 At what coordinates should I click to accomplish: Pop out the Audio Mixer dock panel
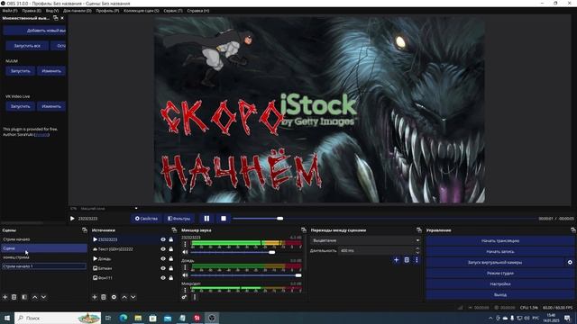304,230
